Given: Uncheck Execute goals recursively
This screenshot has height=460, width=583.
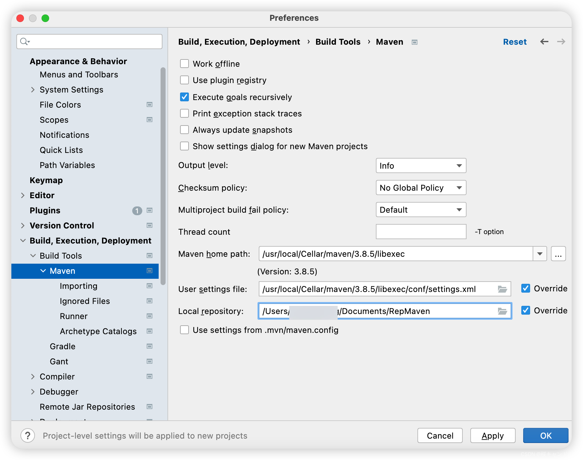Looking at the screenshot, I should 184,97.
